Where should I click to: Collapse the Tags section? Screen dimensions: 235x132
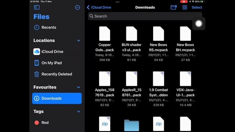click(x=79, y=111)
